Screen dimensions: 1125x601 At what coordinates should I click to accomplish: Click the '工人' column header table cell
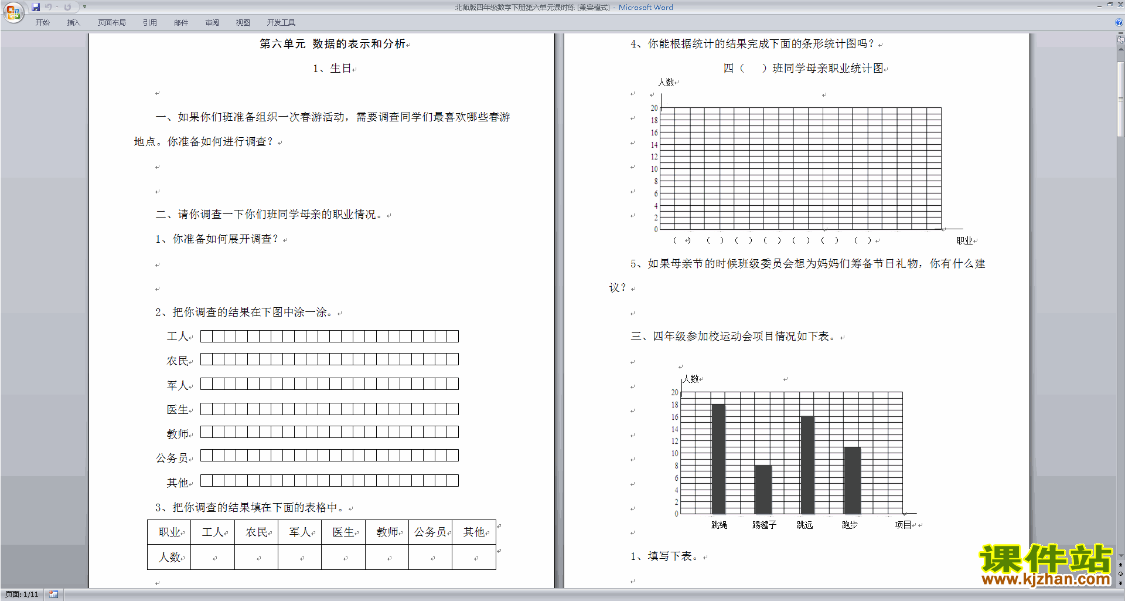tap(213, 532)
